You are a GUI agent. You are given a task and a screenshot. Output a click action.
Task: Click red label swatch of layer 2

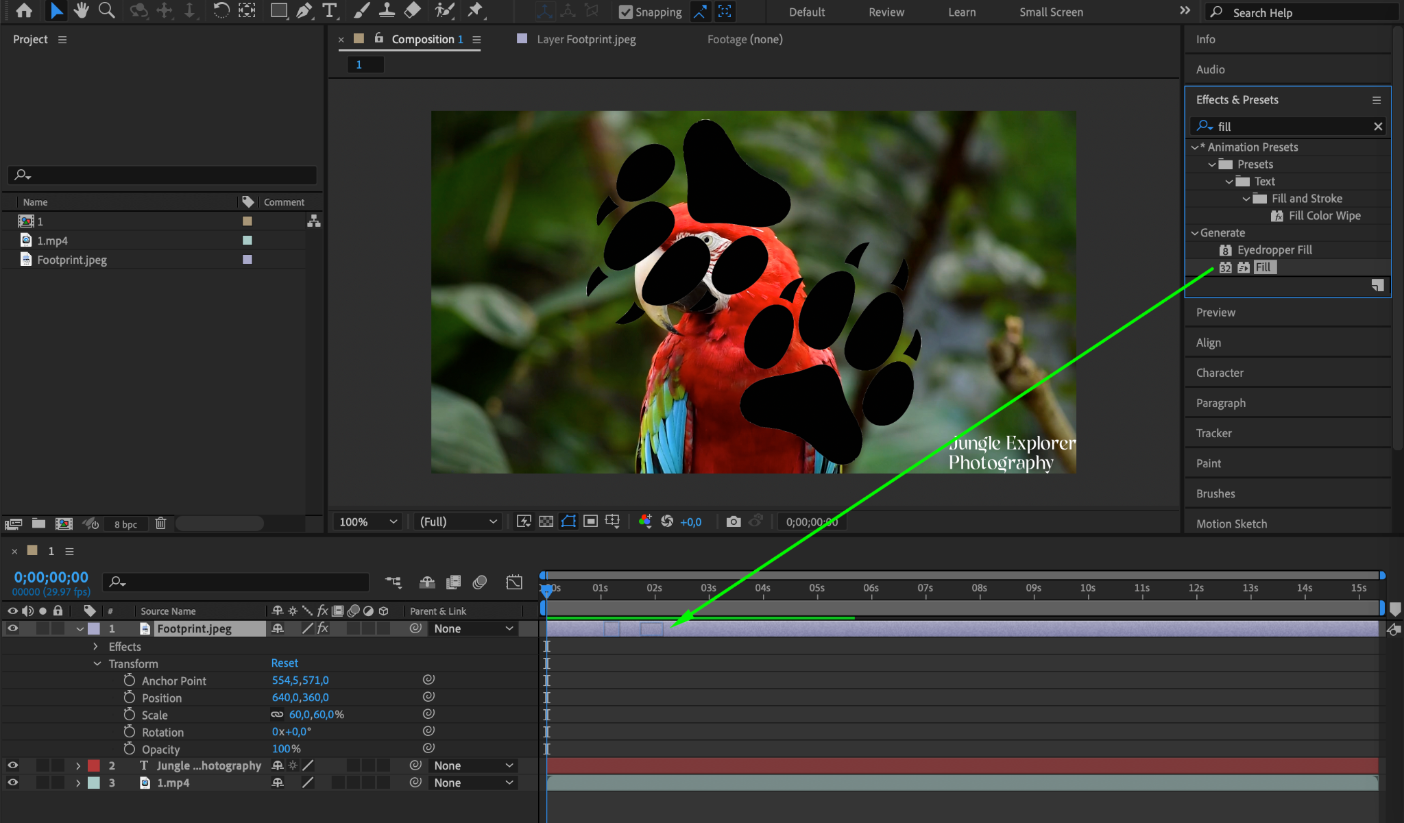(x=94, y=765)
